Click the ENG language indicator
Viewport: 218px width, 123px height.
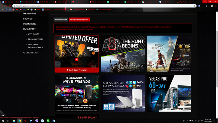[x=202, y=121]
